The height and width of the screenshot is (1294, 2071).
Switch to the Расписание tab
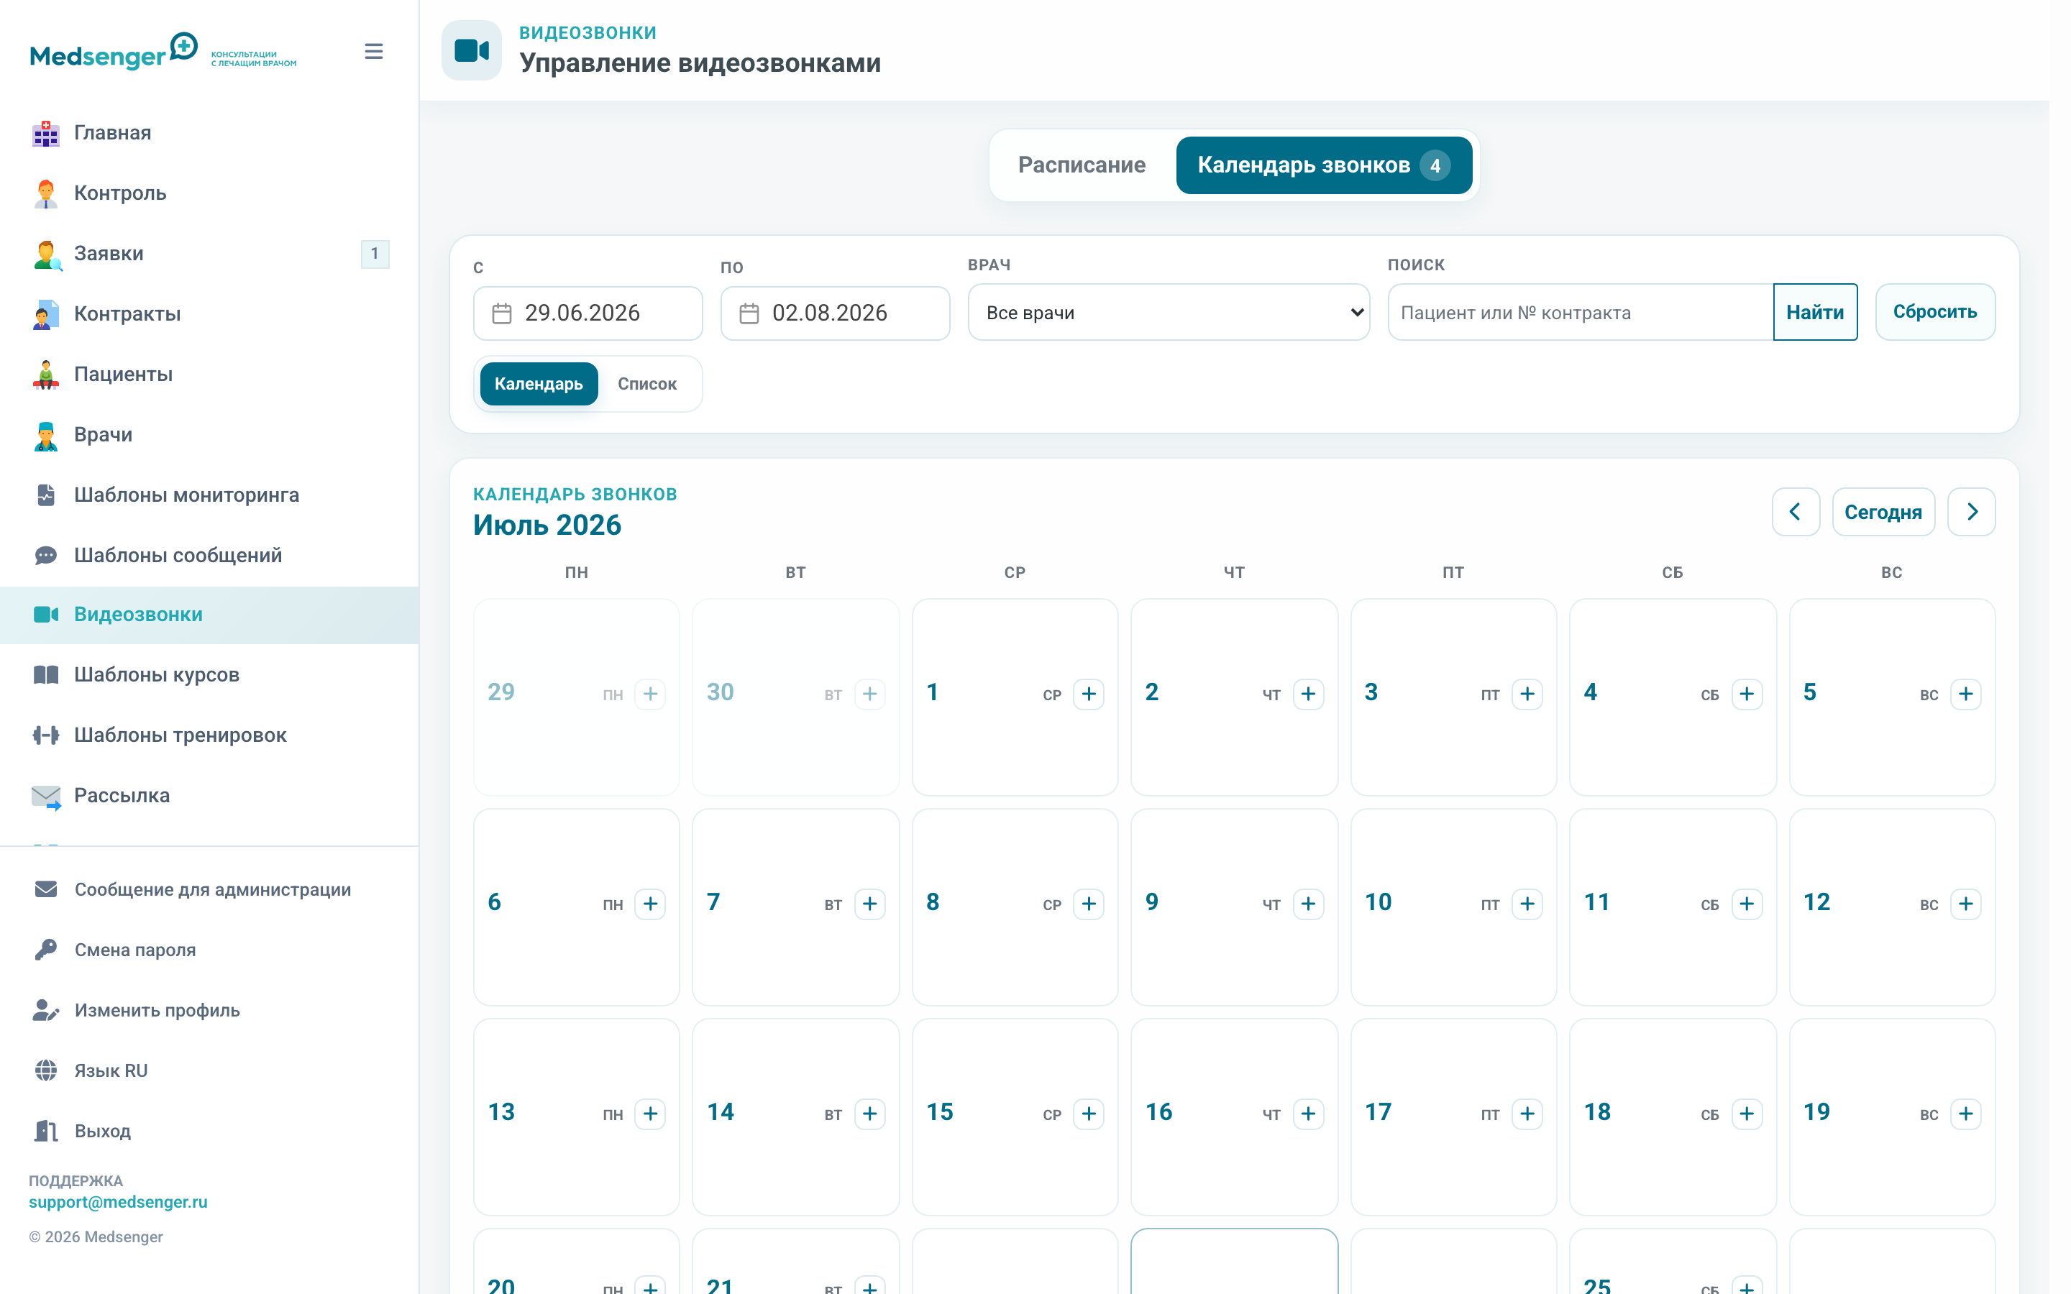1082,165
